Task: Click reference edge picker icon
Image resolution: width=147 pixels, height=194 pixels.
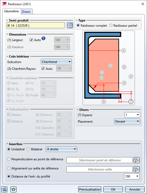Action: [x=137, y=169]
